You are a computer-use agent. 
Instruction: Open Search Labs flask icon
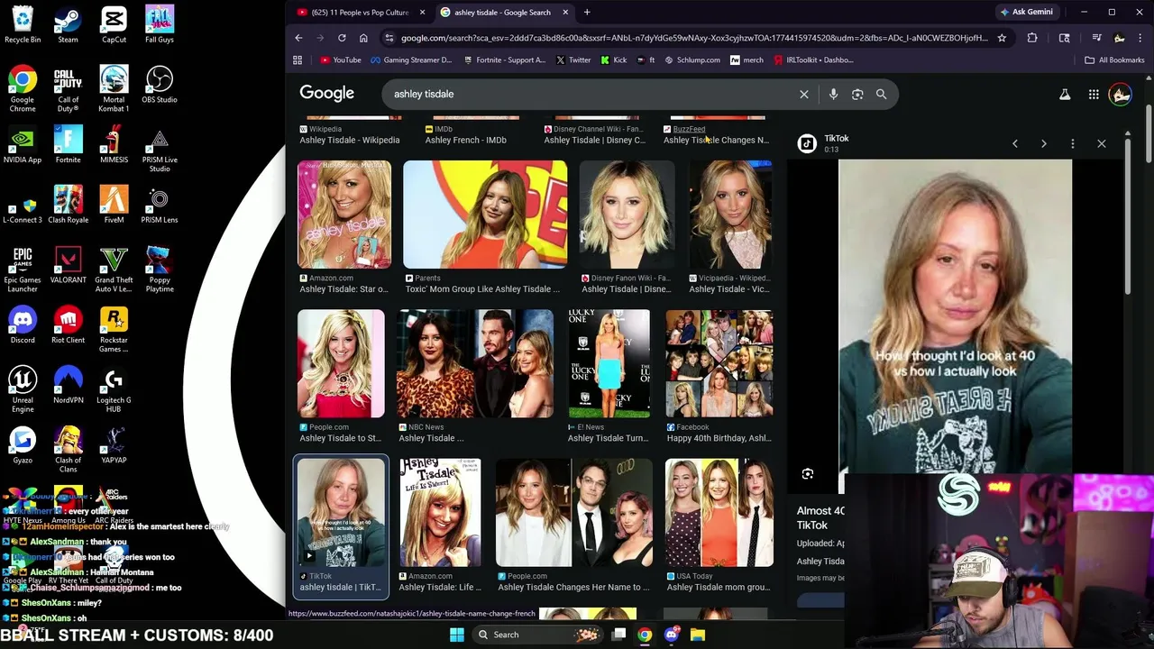coord(1065,94)
